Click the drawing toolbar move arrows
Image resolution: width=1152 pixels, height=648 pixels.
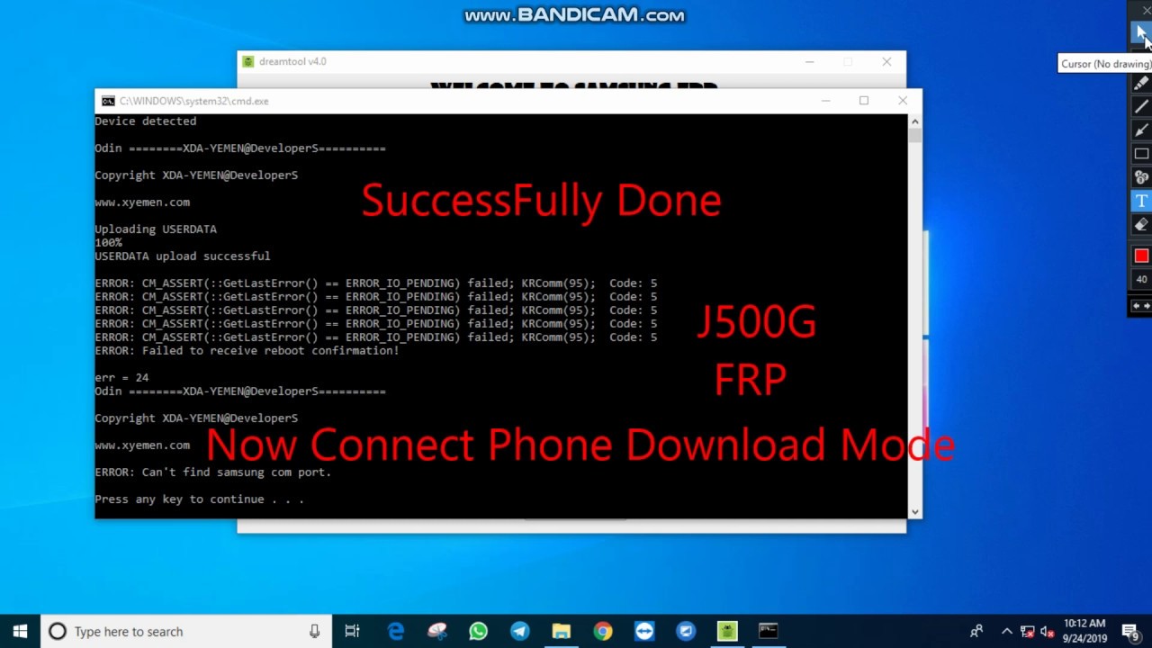1141,306
